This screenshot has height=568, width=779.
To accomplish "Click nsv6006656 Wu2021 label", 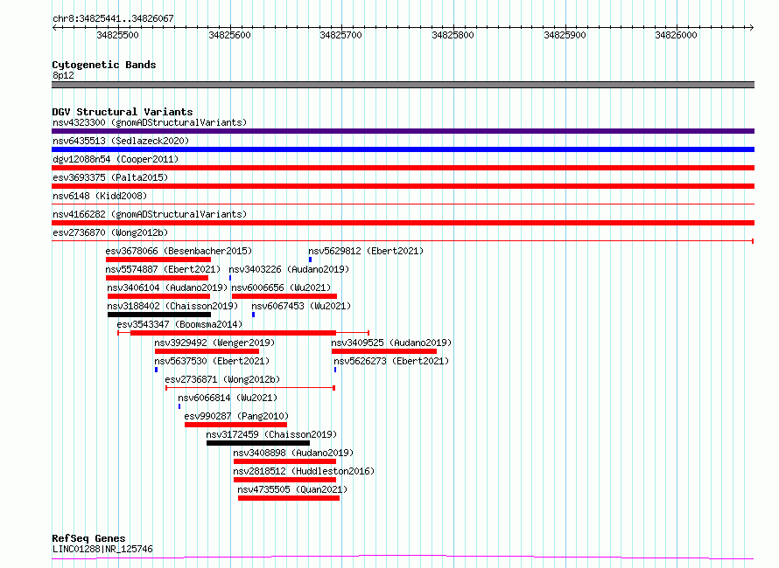I will [x=281, y=287].
